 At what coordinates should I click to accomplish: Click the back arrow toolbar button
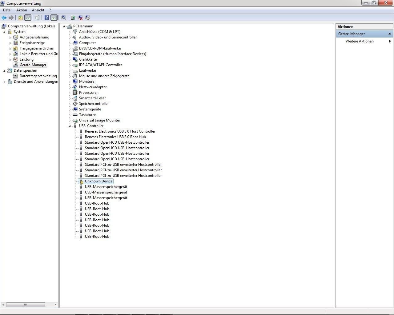tap(4, 18)
